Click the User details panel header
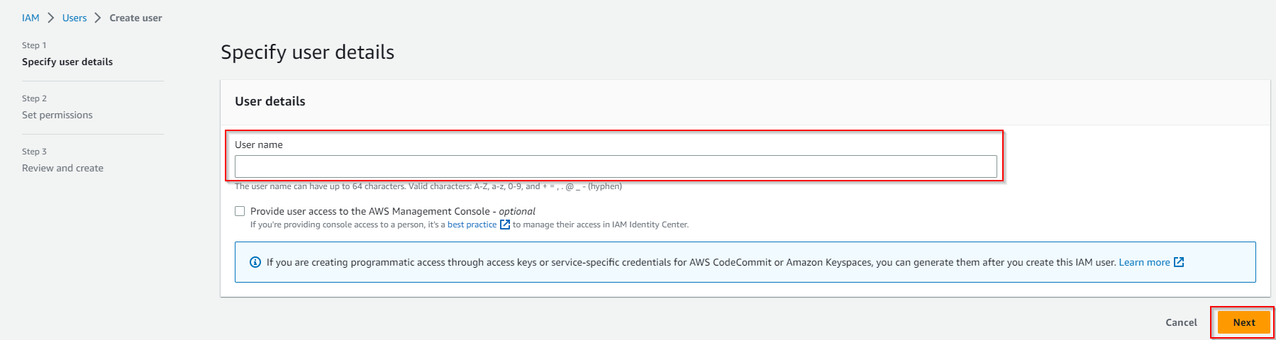The image size is (1276, 340). coord(270,101)
